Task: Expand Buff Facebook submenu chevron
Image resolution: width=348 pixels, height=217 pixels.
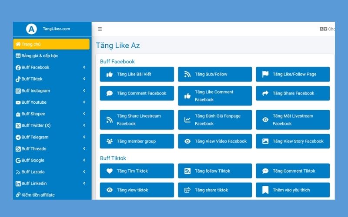Action: [84, 67]
